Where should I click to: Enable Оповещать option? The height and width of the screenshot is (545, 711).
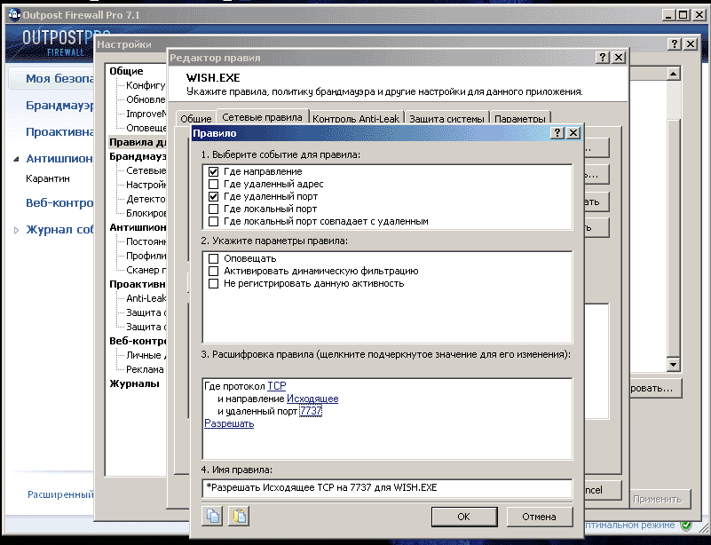pyautogui.click(x=213, y=259)
